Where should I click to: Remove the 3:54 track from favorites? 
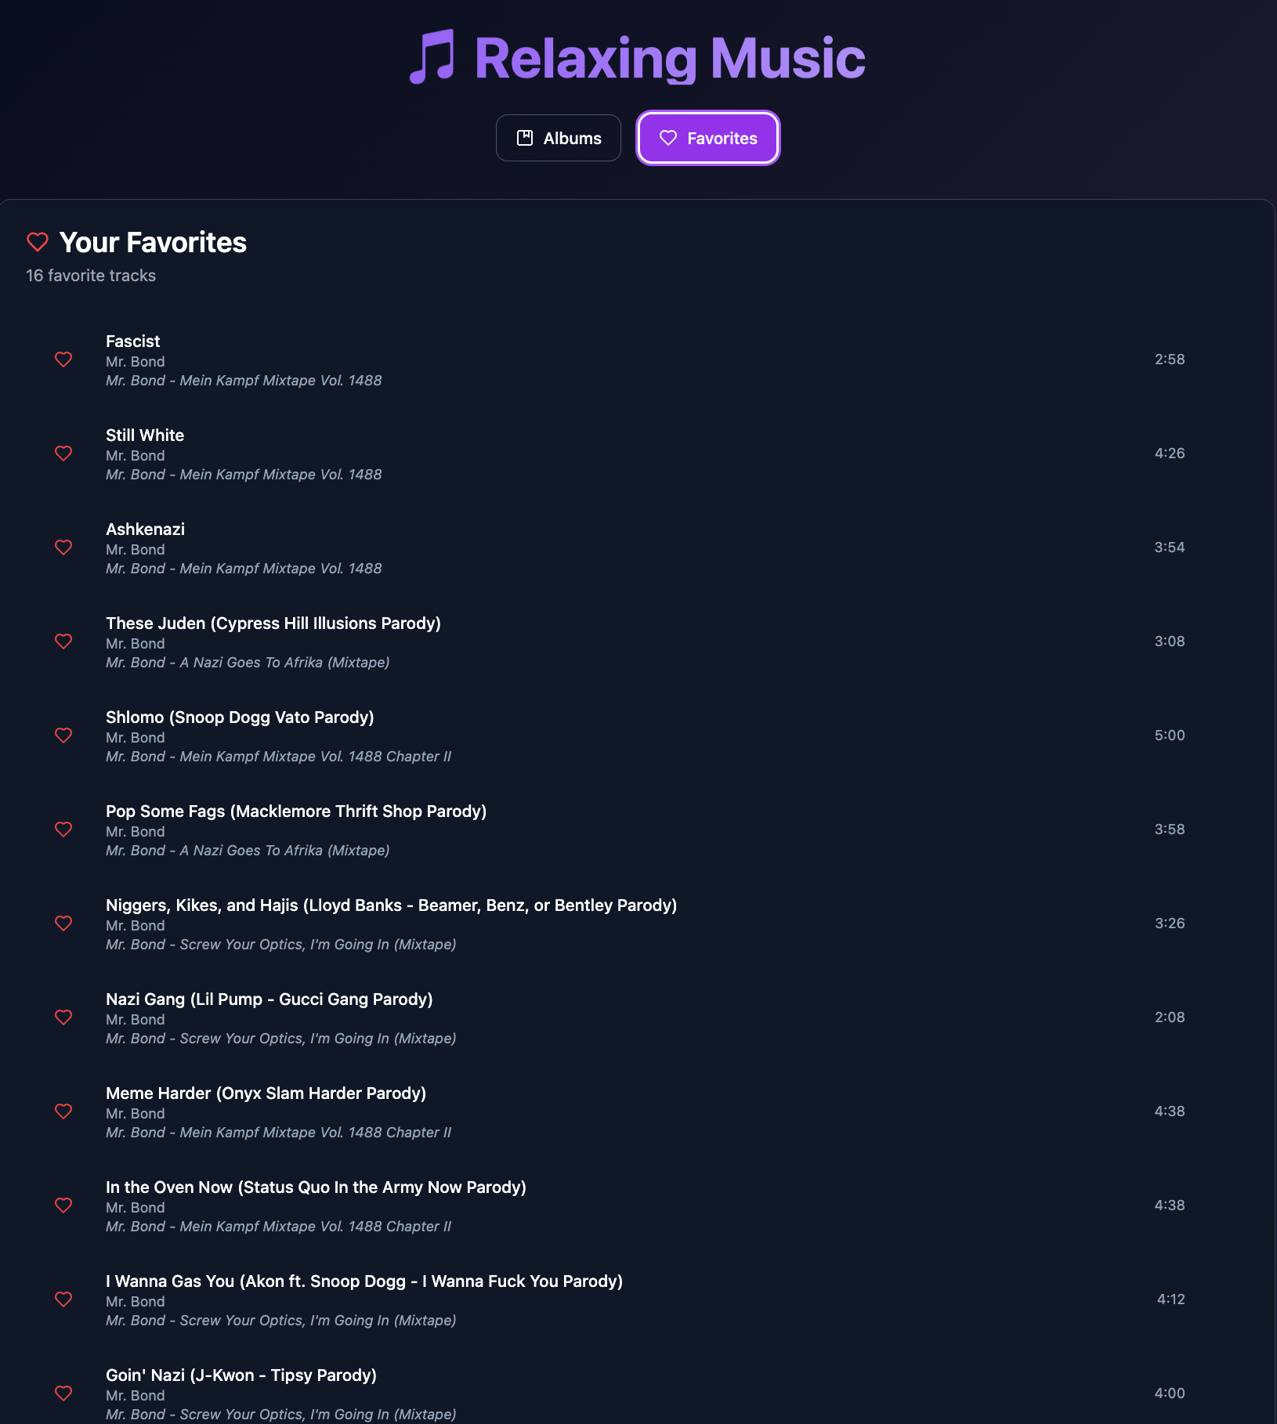63,548
